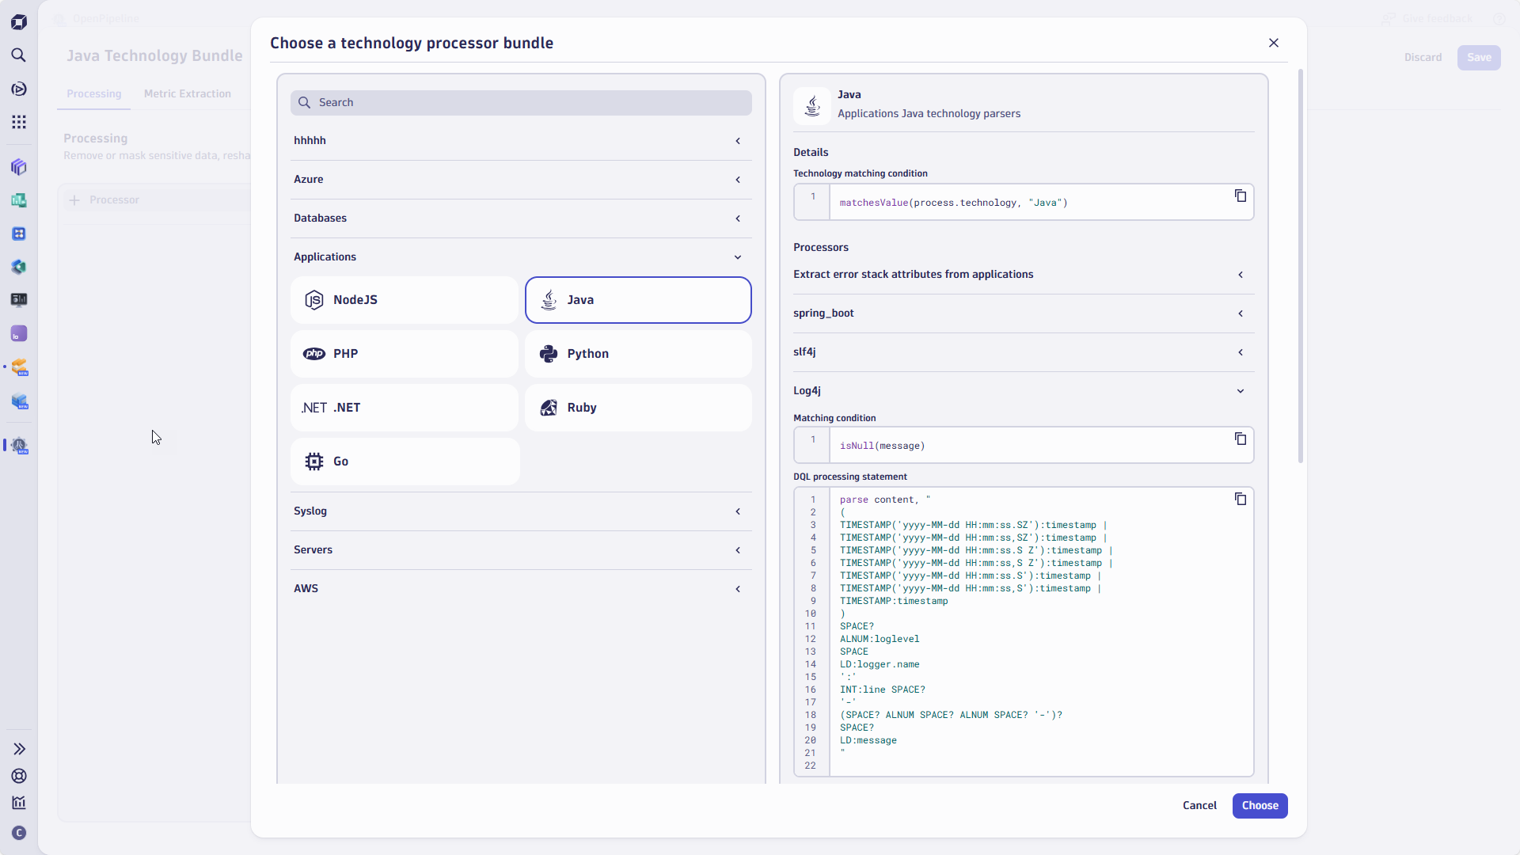Click the Choose button

[1260, 805]
